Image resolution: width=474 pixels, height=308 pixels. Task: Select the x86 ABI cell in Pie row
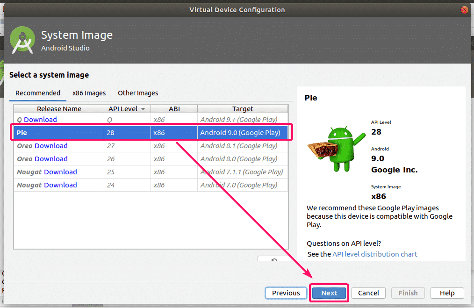pos(174,133)
